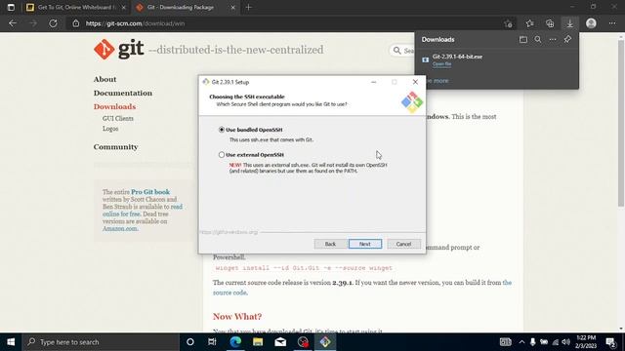Click the git logo on page
Image resolution: width=625 pixels, height=351 pixels.
[x=119, y=50]
